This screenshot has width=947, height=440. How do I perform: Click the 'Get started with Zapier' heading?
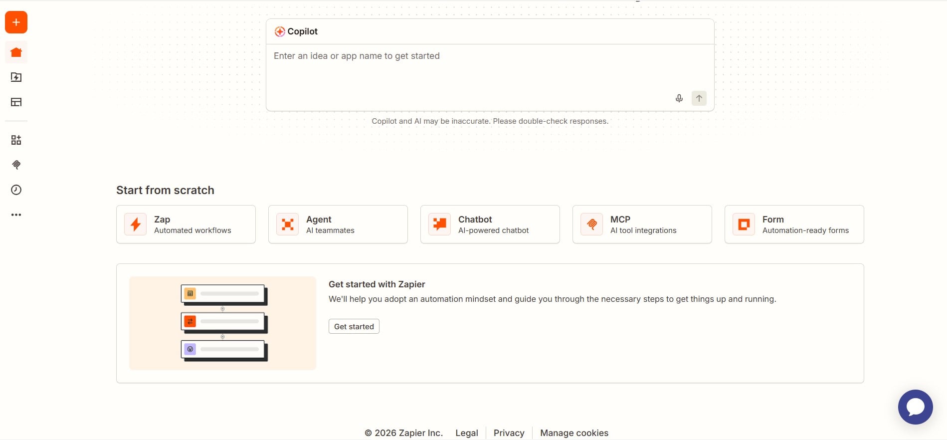[377, 284]
